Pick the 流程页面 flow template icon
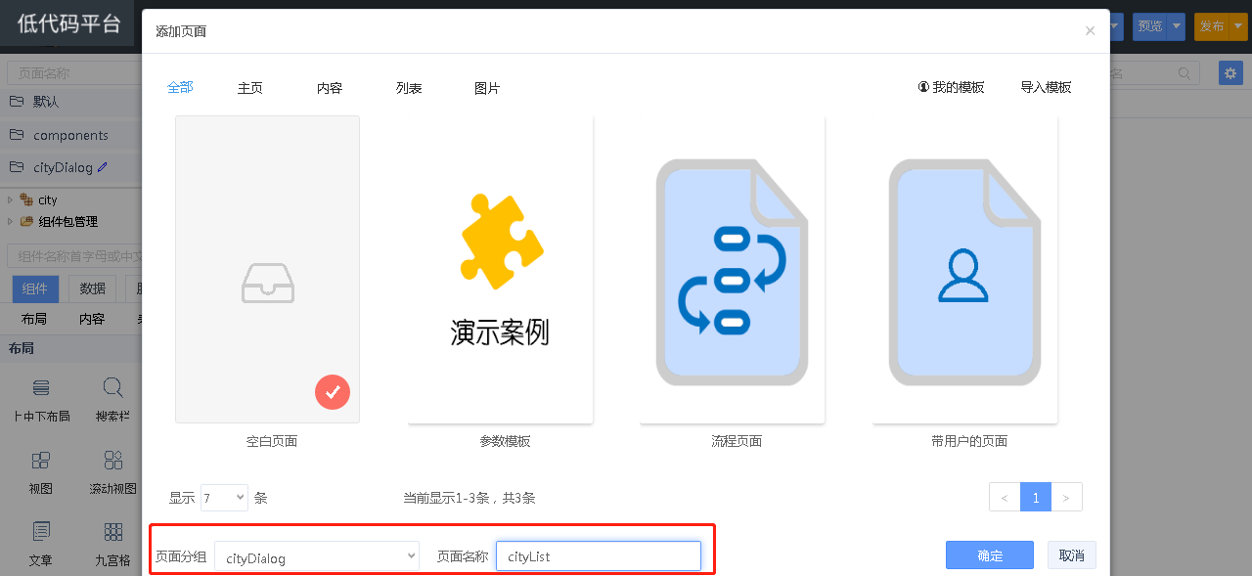This screenshot has height=576, width=1252. (x=732, y=269)
